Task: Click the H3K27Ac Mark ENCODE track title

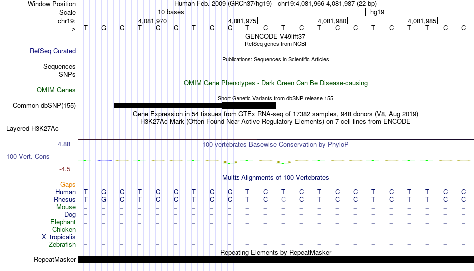Action: pyautogui.click(x=275, y=122)
